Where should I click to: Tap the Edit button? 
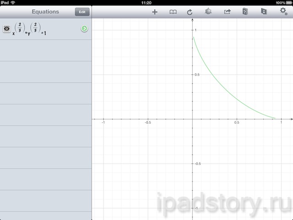pos(82,12)
